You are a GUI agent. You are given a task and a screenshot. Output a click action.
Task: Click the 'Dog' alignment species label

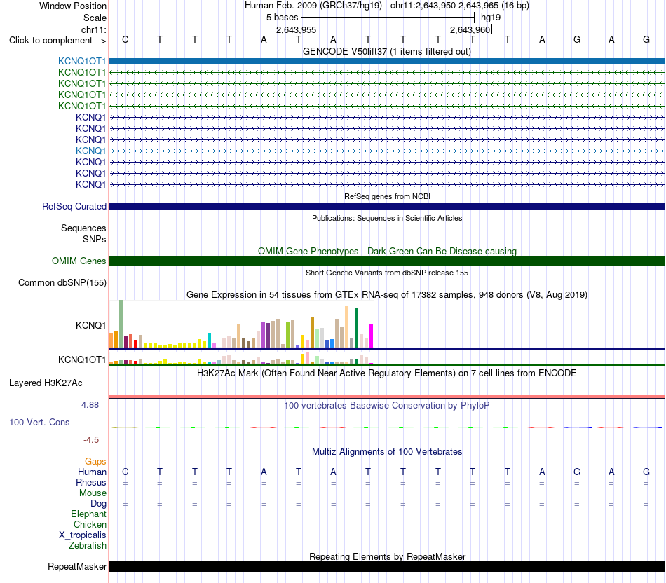pyautogui.click(x=98, y=504)
